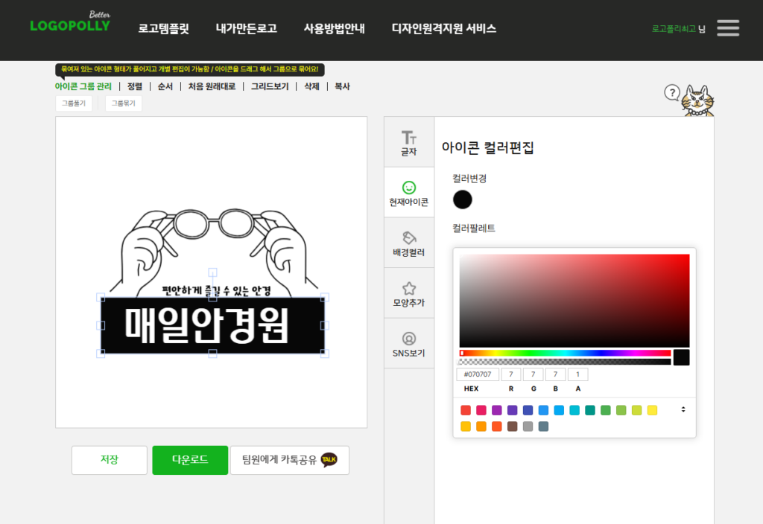The image size is (763, 524).
Task: Click inside the saturation color gradient area
Action: point(574,301)
